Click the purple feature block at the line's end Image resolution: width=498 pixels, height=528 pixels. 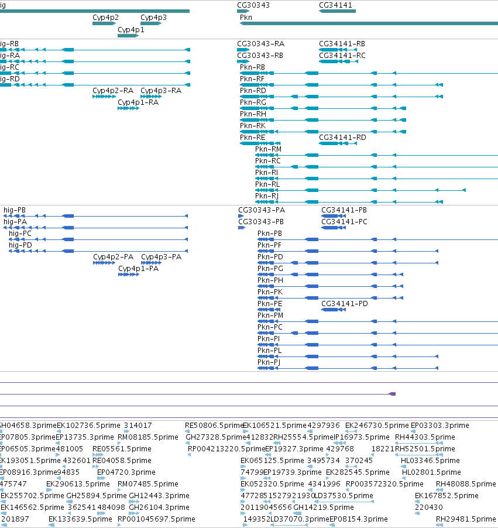392,394
